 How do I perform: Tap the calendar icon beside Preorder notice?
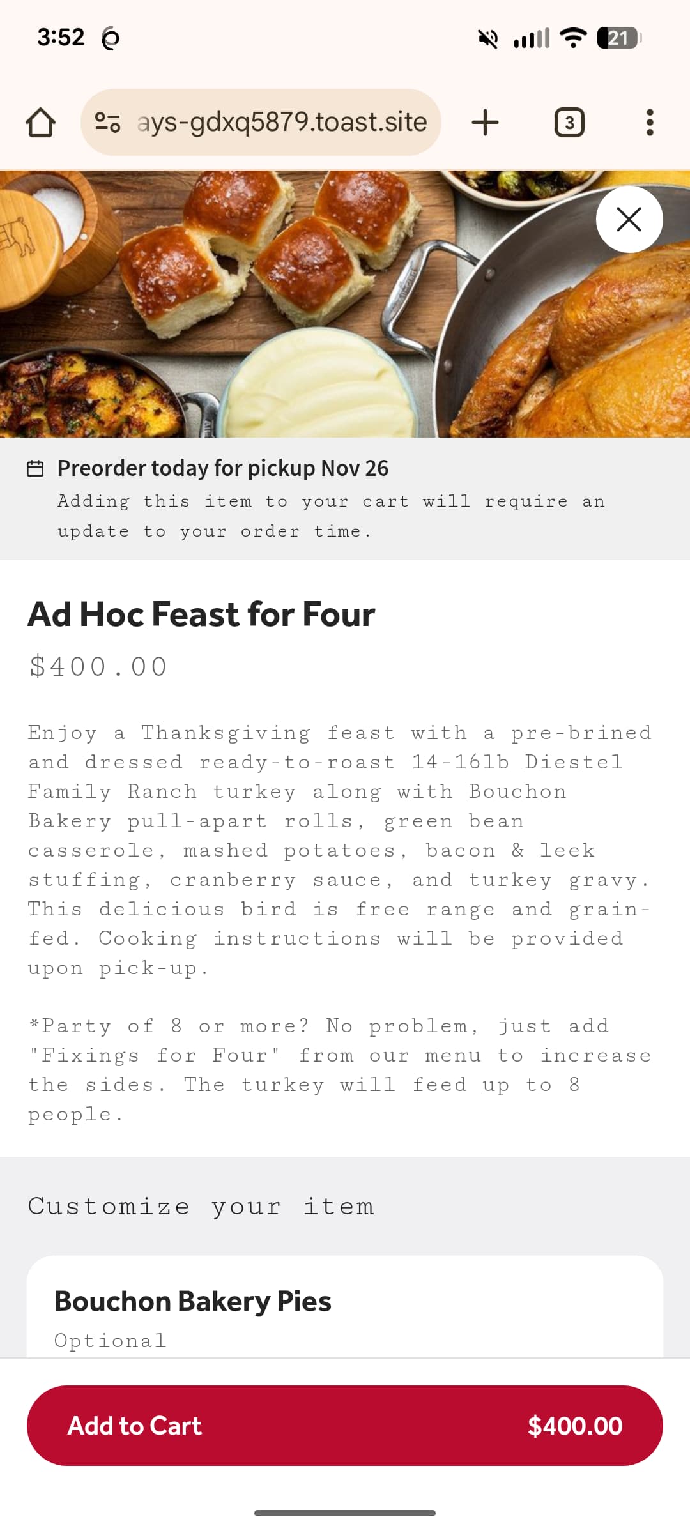35,469
